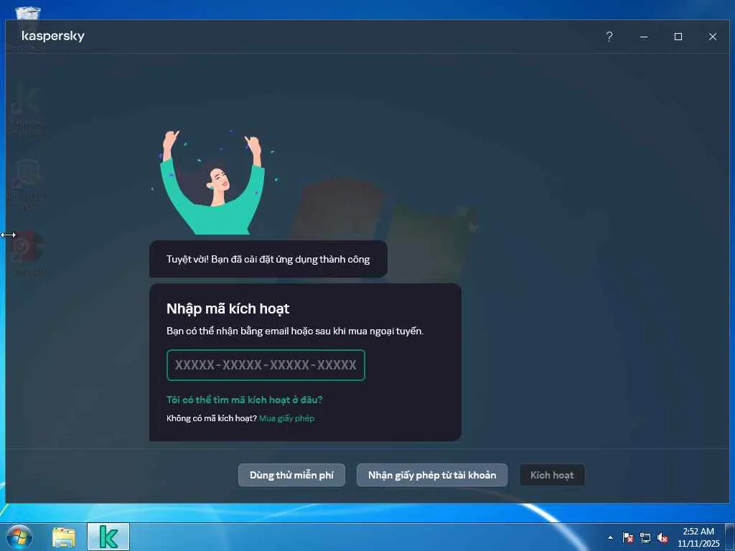Open Kaspersky help question mark icon
The height and width of the screenshot is (551, 735).
click(609, 37)
